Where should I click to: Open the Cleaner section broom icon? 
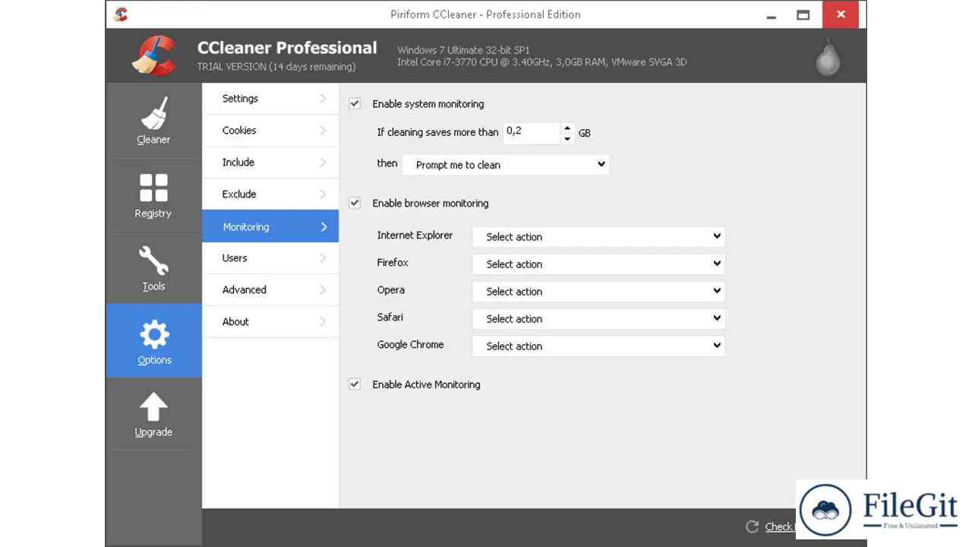[154, 114]
